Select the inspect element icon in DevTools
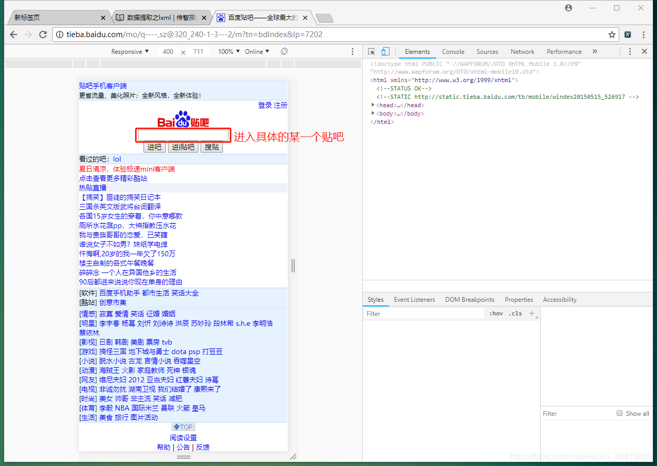The height and width of the screenshot is (466, 657). coord(372,51)
